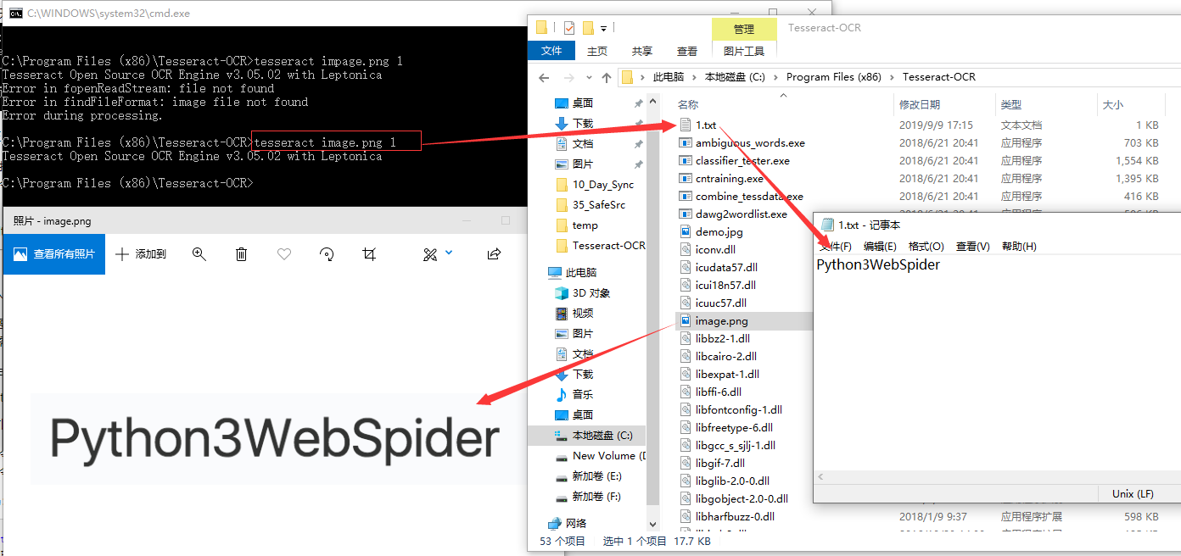
Task: Expand the chevron after 本地磁盘 (C:) in breadcrumb
Action: click(x=775, y=77)
